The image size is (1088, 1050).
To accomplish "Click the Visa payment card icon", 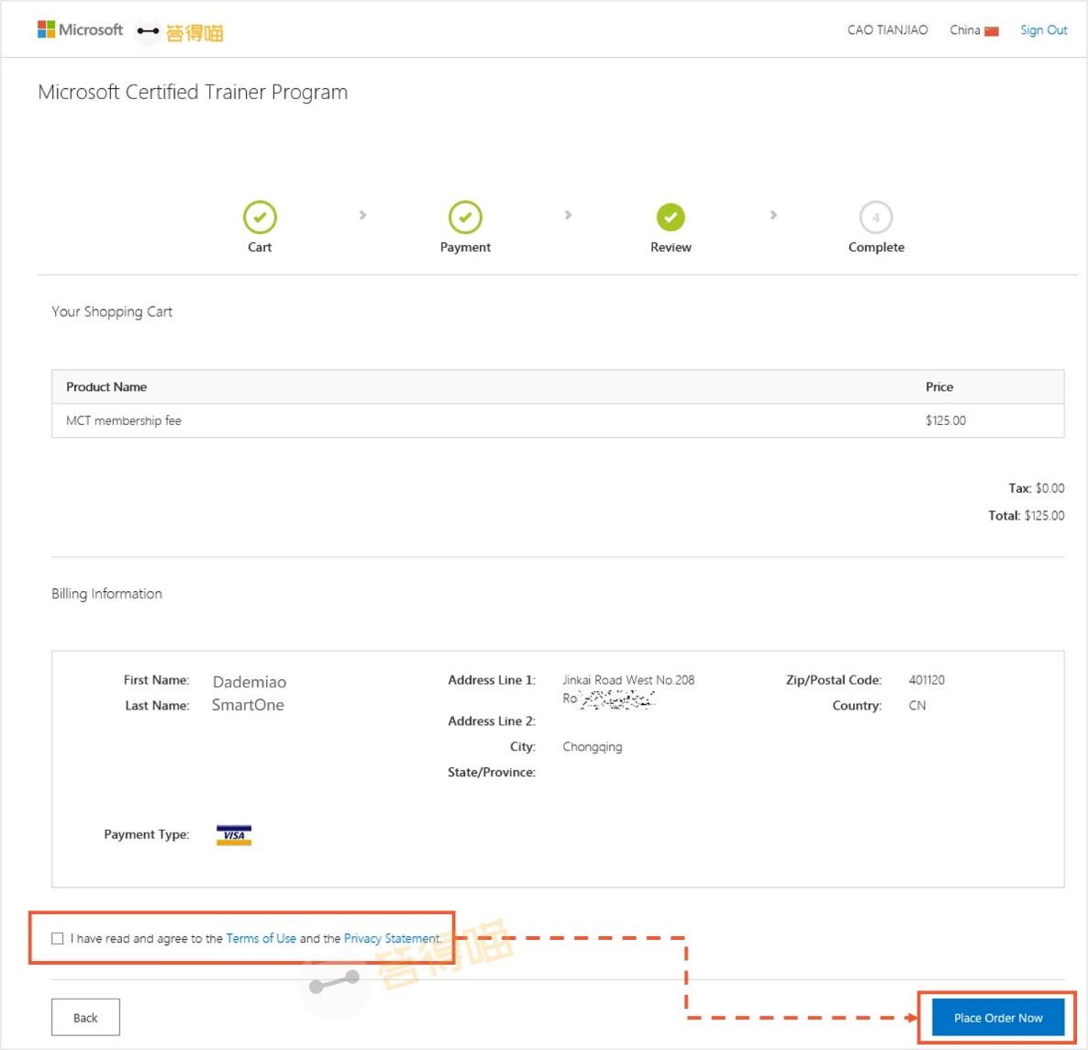I will (234, 834).
